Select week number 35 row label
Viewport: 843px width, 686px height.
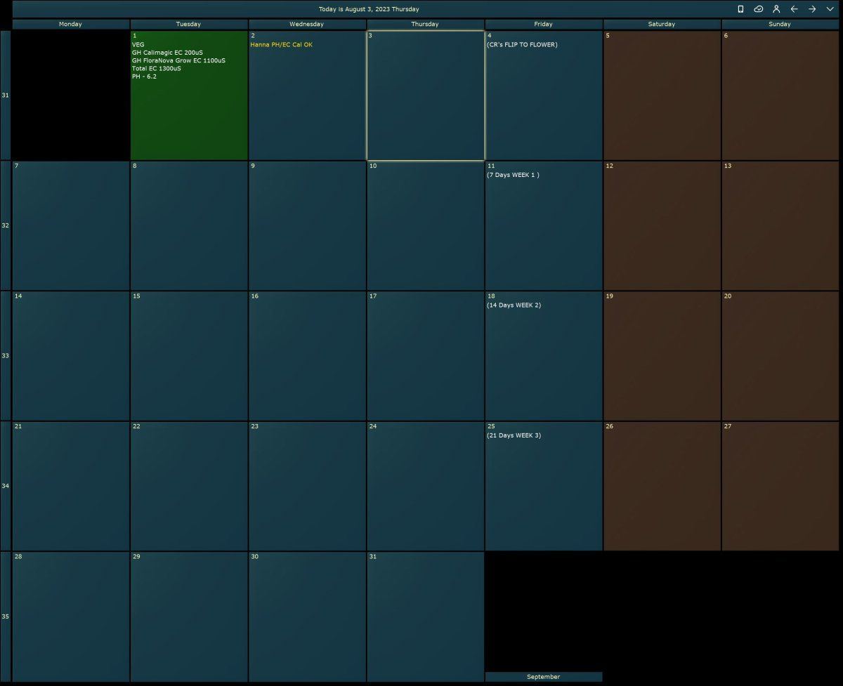click(6, 616)
